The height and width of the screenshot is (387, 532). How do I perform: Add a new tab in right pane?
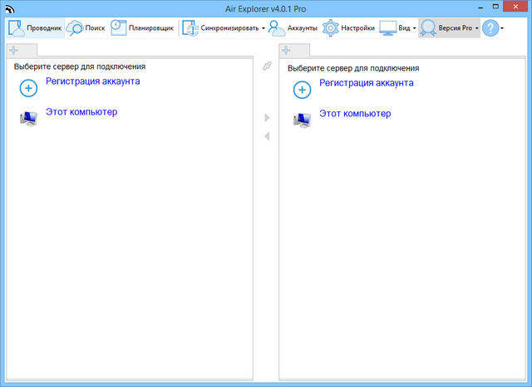tap(286, 51)
